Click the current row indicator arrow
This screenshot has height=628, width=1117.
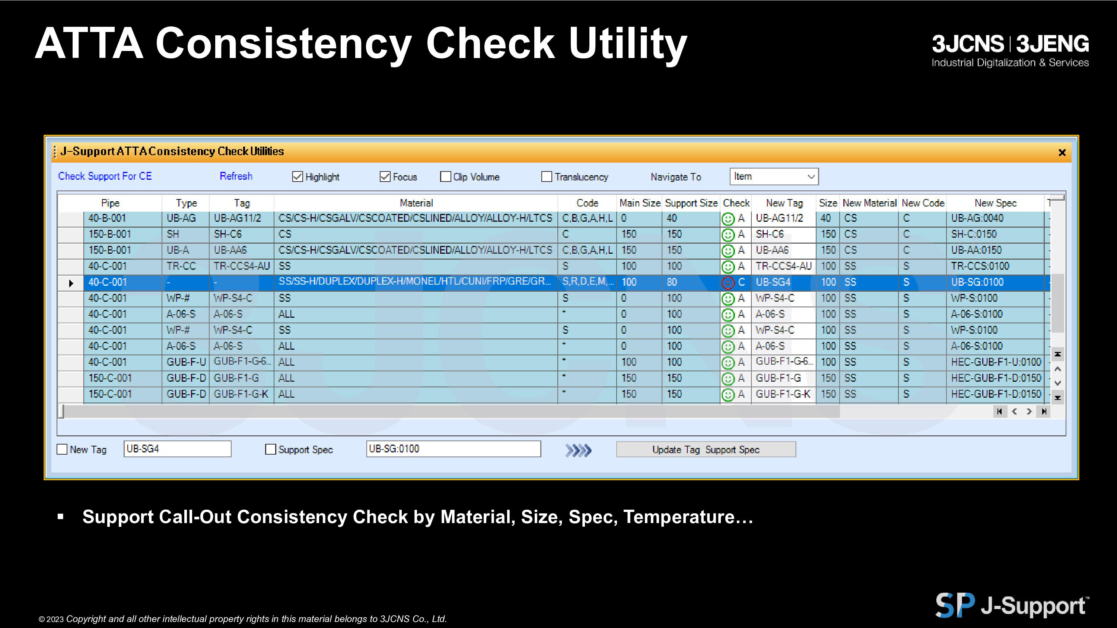[x=71, y=283]
